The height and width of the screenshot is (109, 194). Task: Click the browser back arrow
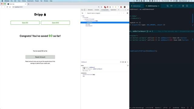[2, 7]
